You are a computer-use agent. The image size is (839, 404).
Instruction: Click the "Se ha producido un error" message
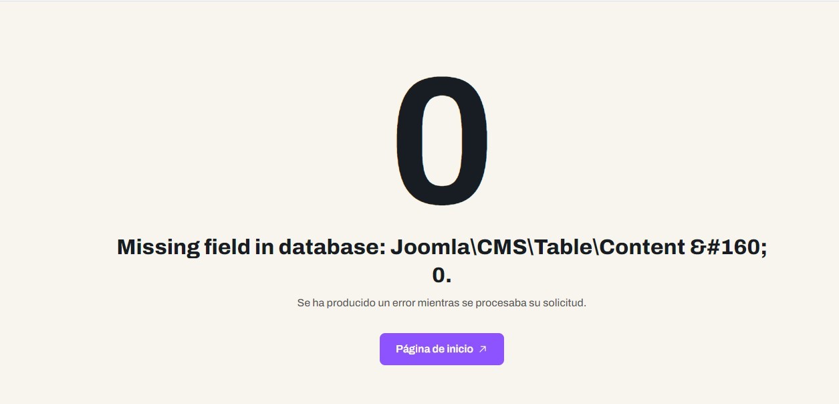[441, 303]
